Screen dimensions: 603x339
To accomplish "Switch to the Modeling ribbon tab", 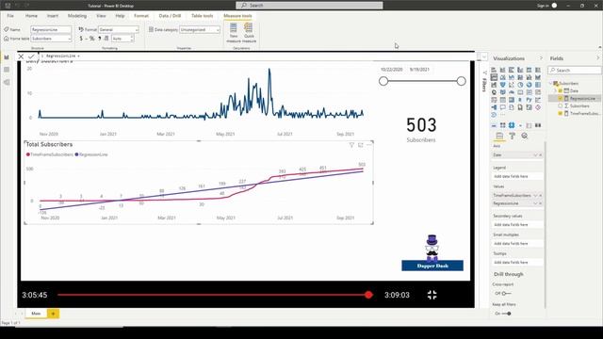I will pos(77,16).
